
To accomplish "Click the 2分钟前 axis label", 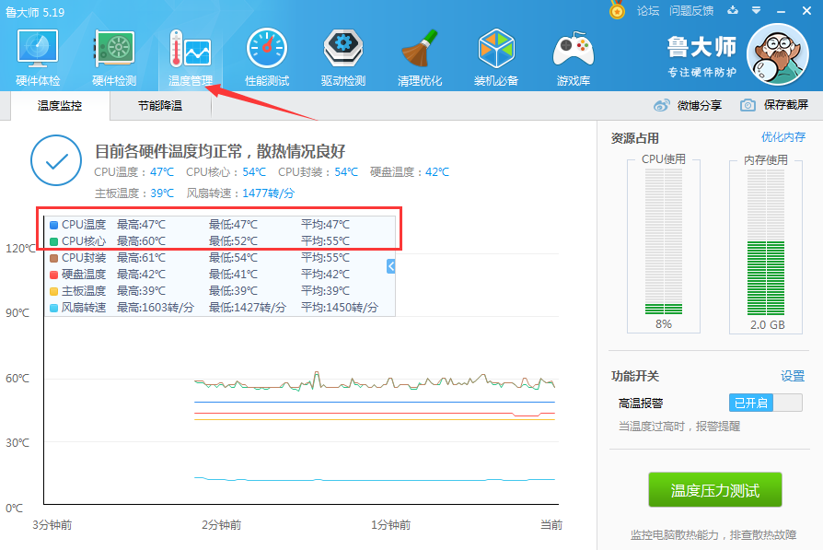I will click(222, 525).
